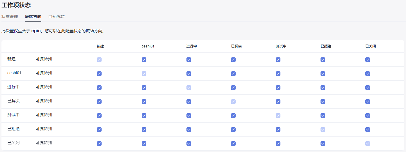This screenshot has width=406, height=152.
Task: Select the 流转方向 tab
Action: point(33,17)
